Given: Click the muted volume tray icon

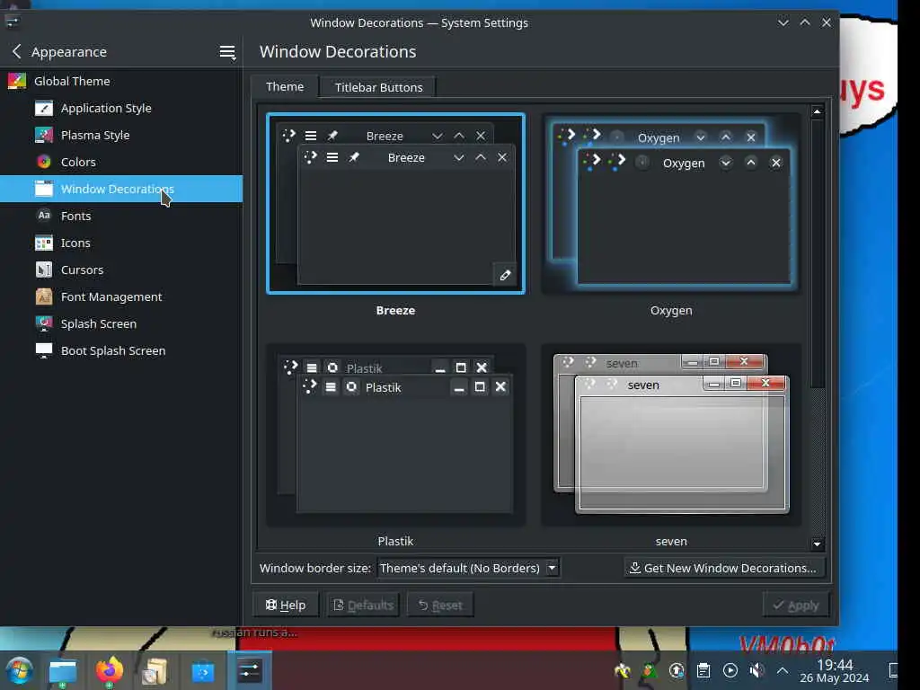Looking at the screenshot, I should (756, 670).
